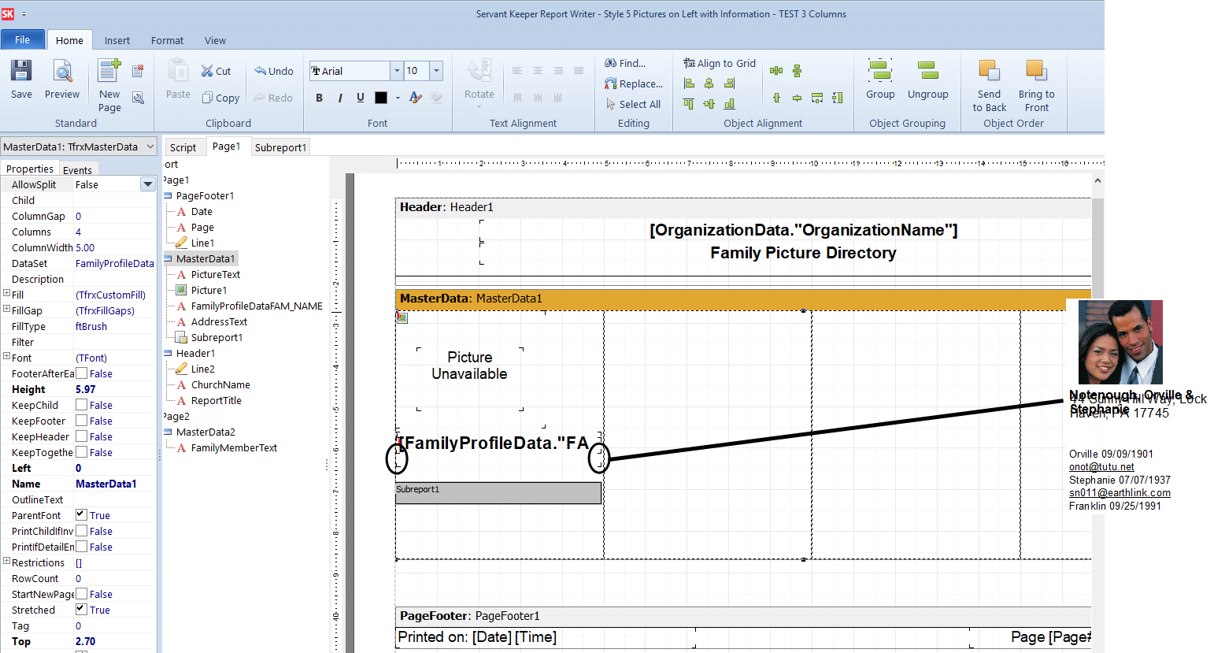Select the 'Picture Unavailable' box on canvas
This screenshot has width=1214, height=653.
tap(470, 378)
